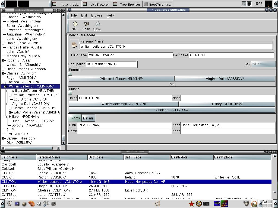Click the monitor icon beside the top clock
This screenshot has height=208, width=278.
coord(249,4)
